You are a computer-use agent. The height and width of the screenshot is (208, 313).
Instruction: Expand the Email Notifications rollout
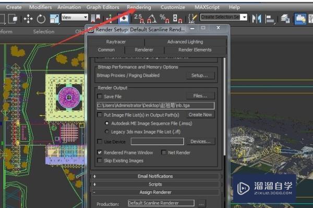(155, 176)
